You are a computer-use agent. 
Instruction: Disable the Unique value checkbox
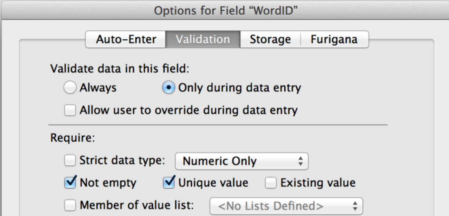(x=169, y=183)
